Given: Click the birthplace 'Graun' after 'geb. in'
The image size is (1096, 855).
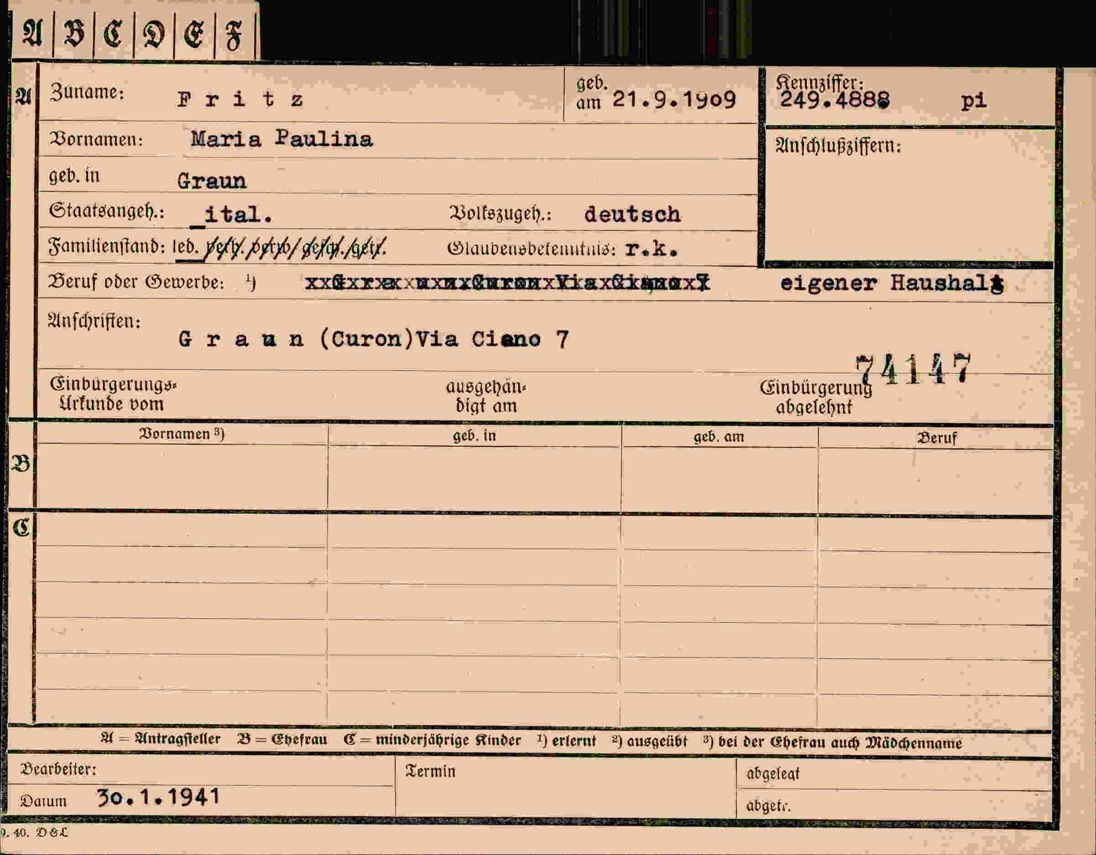Looking at the screenshot, I should tap(212, 181).
